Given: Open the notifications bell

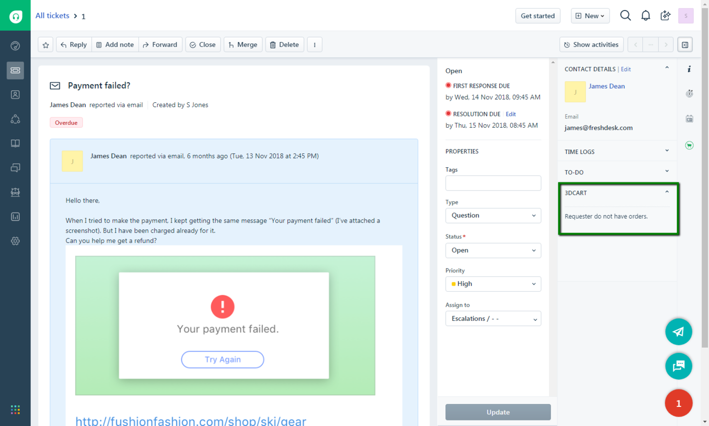Looking at the screenshot, I should coord(645,16).
